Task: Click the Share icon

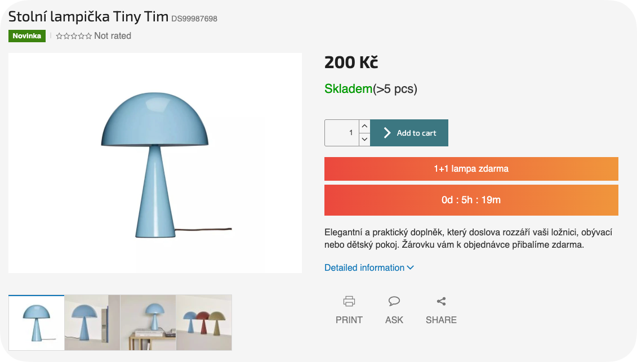Action: pyautogui.click(x=442, y=301)
